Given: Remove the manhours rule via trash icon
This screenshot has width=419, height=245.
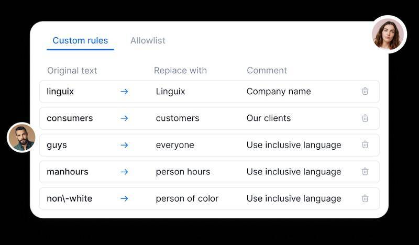Looking at the screenshot, I should [x=365, y=171].
